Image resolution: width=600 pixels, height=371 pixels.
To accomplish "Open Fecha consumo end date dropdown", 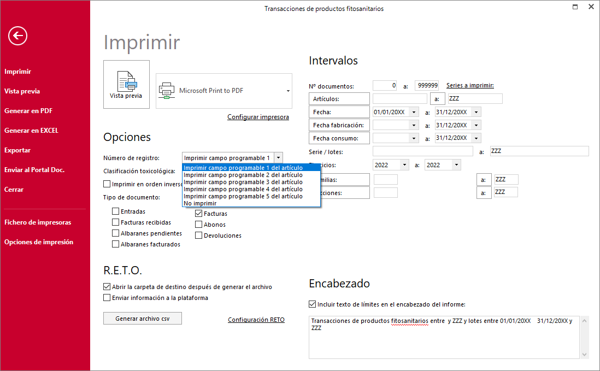I will (x=476, y=138).
